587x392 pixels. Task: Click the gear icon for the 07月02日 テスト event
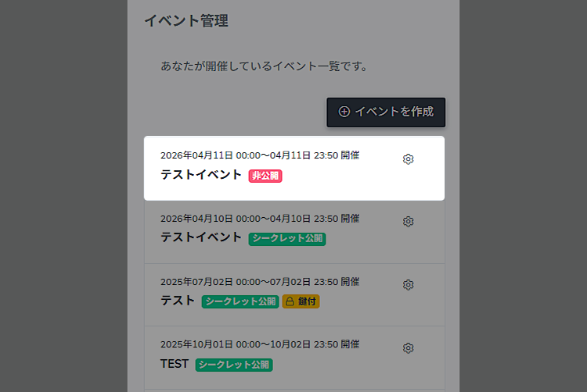[408, 284]
